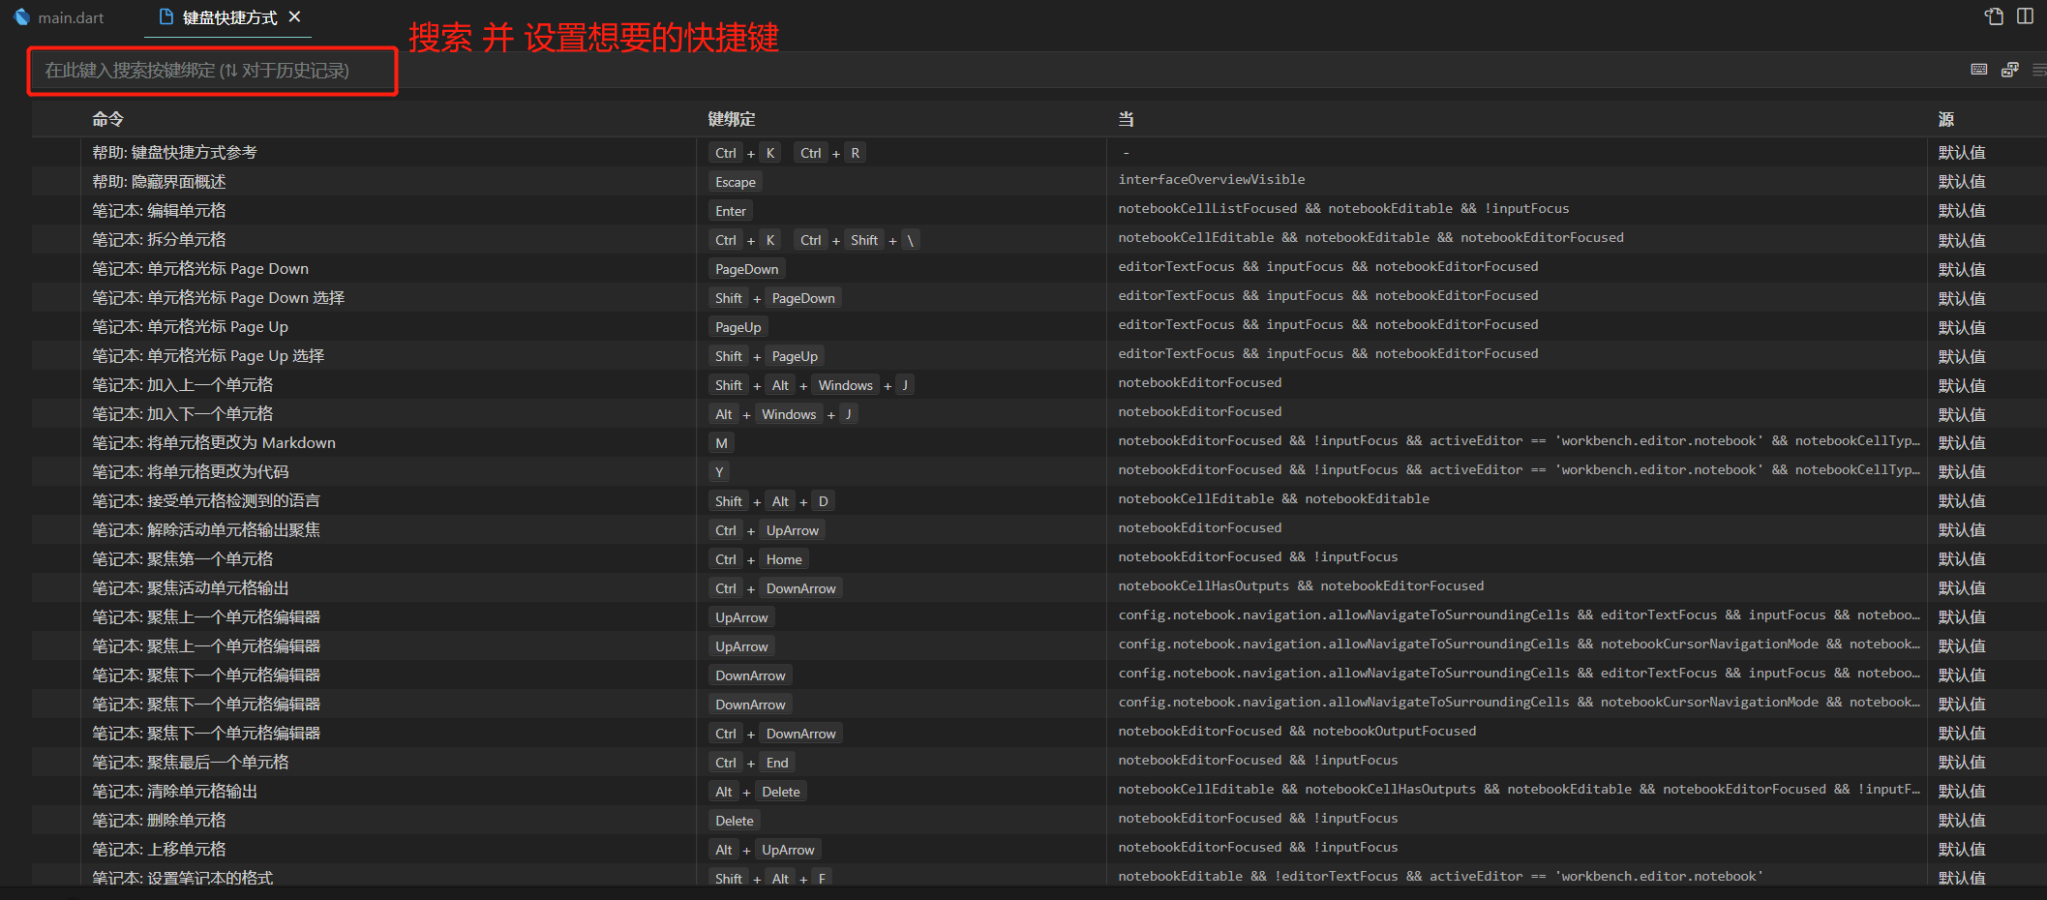Close the 键盘快捷方式 tab
Viewport: 2047px width, 900px height.
[x=295, y=17]
